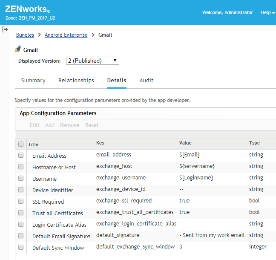The image size is (276, 260).
Task: Click the default_exchange_sync_window key cell
Action: pyautogui.click(x=135, y=247)
